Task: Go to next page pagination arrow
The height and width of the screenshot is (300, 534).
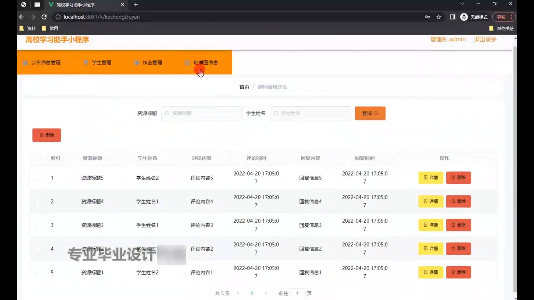Action: click(x=265, y=293)
